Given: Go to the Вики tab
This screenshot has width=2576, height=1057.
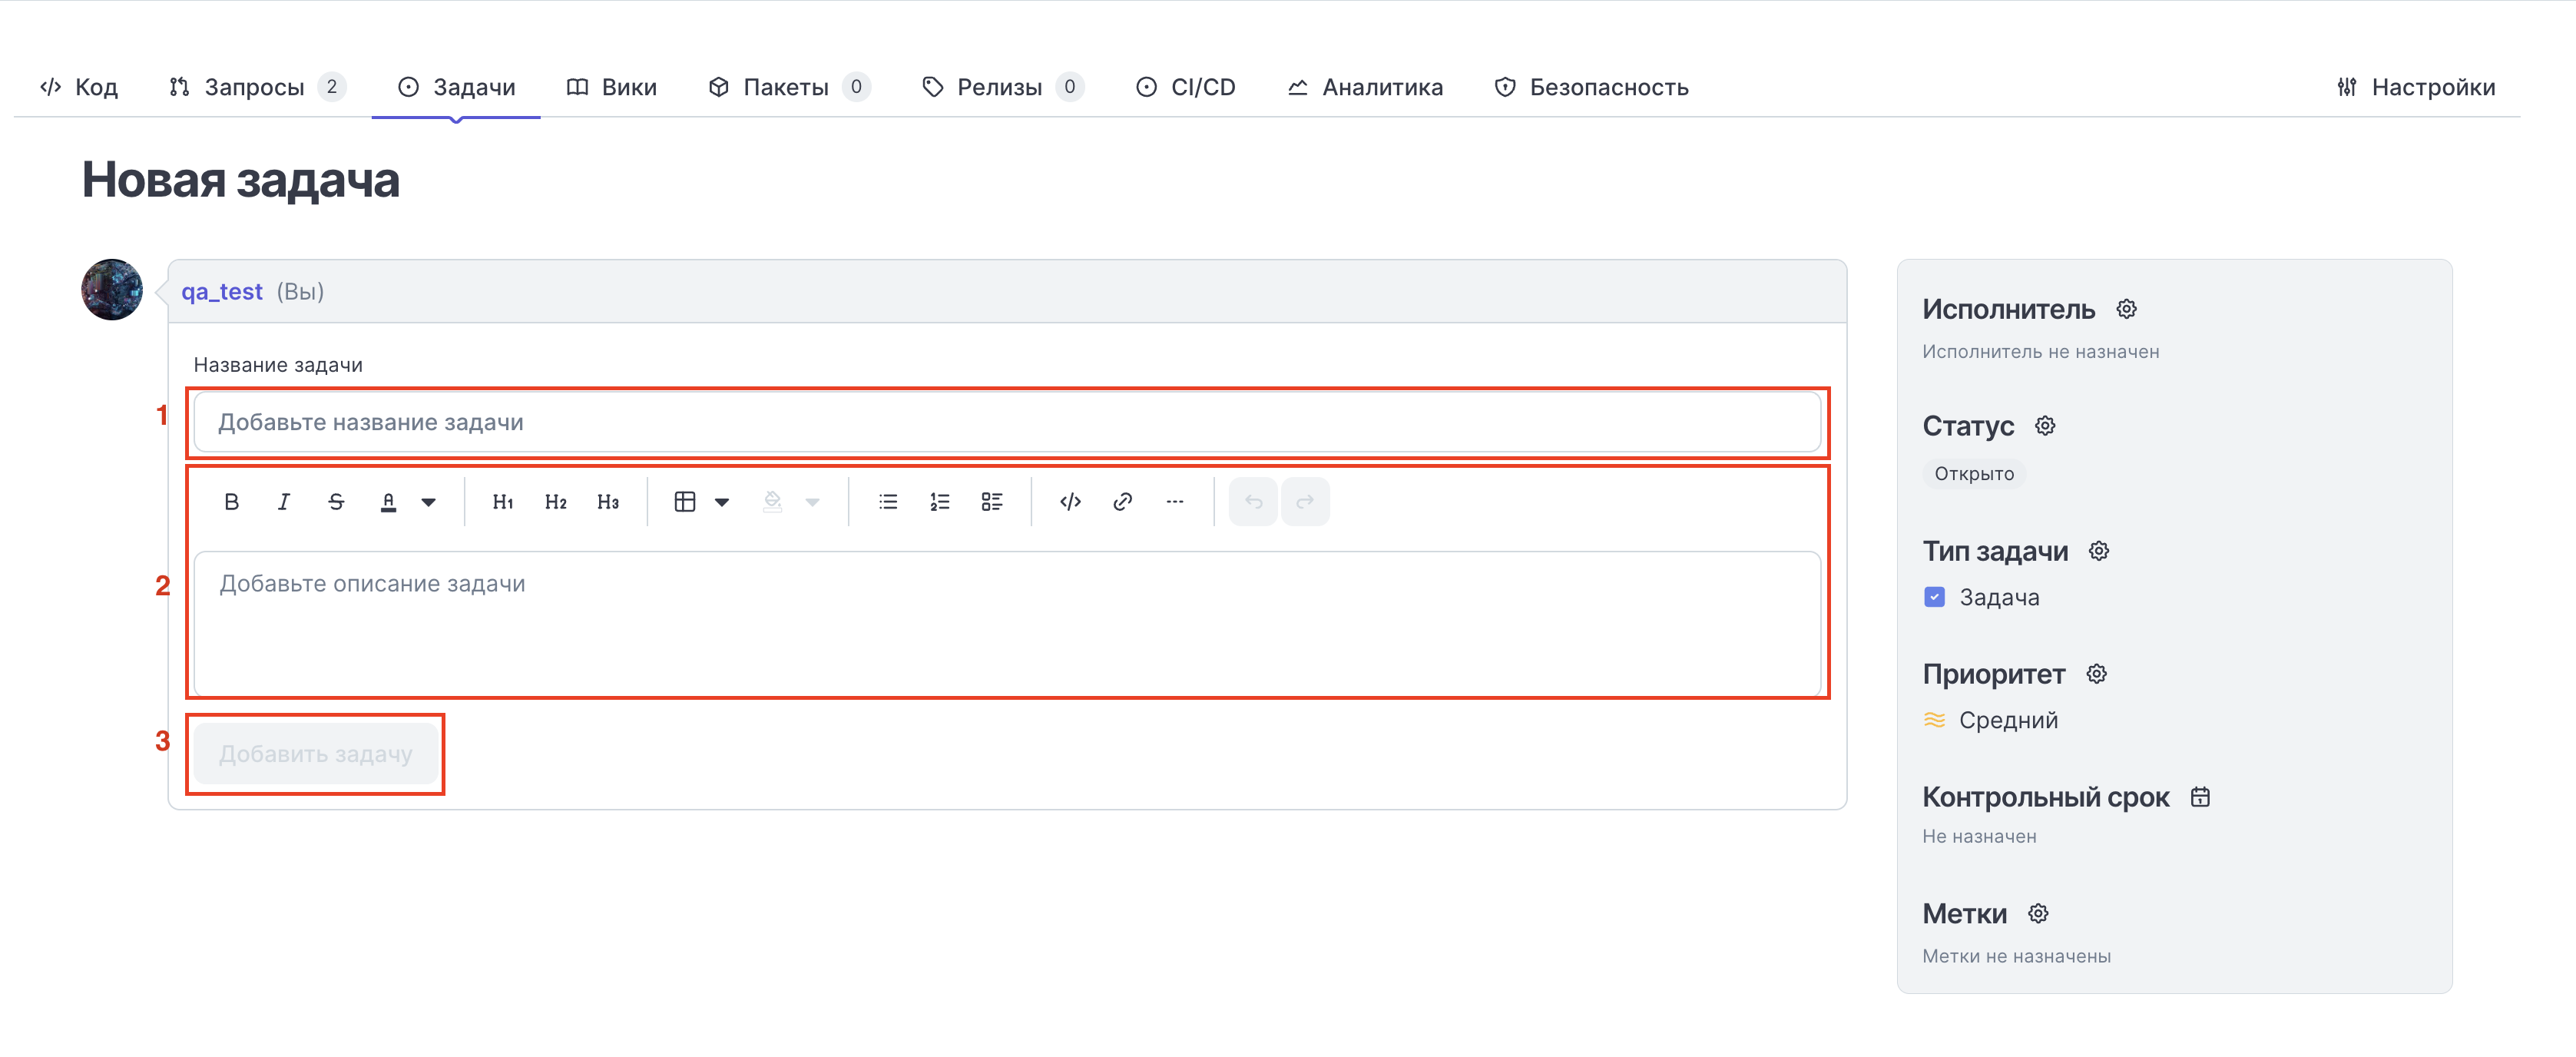Looking at the screenshot, I should click(611, 87).
